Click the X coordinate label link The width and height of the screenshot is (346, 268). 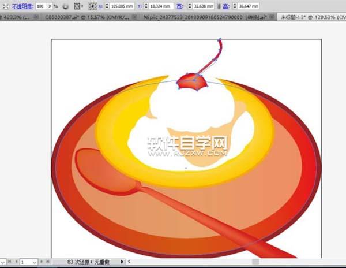pos(100,6)
